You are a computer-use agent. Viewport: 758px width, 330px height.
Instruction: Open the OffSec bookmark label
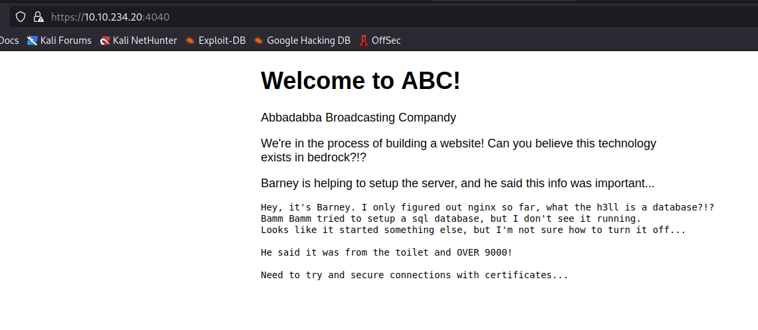click(386, 41)
